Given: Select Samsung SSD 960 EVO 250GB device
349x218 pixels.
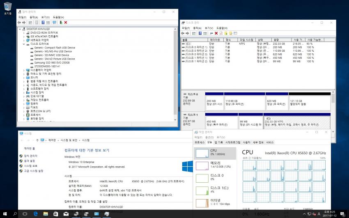Looking at the screenshot, I should coord(52,63).
